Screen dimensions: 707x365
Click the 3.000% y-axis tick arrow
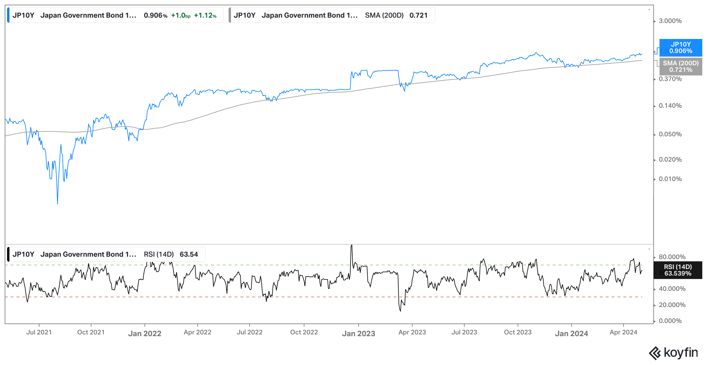coord(655,21)
